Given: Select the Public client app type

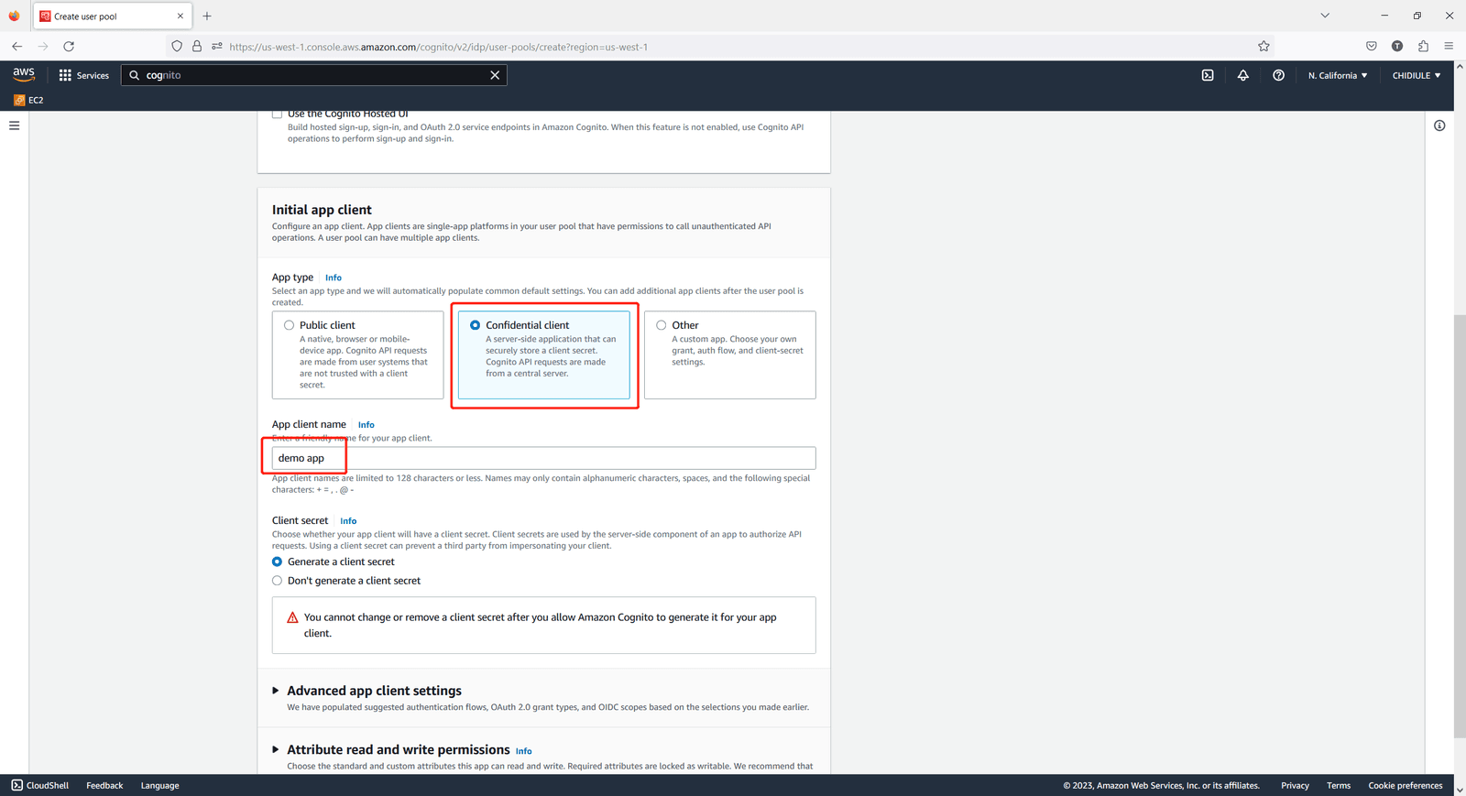Looking at the screenshot, I should [x=290, y=325].
